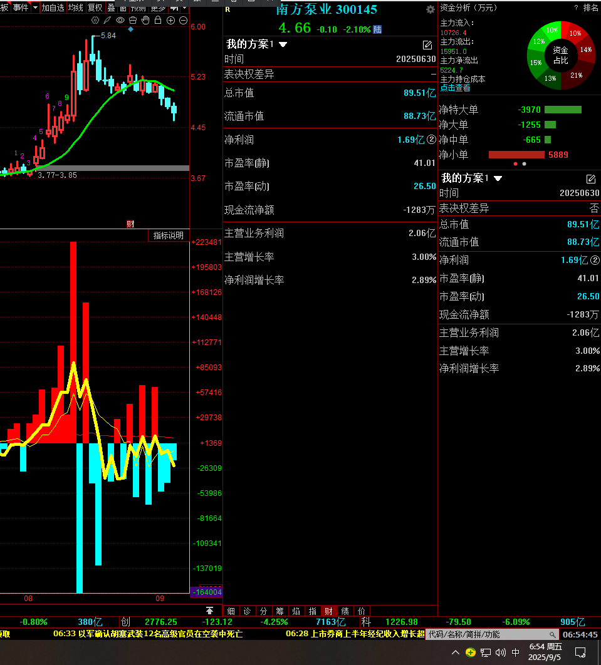The image size is (601, 665).
Task: Edit middle panel 我的方案 with pencil icon
Action: pyautogui.click(x=427, y=45)
